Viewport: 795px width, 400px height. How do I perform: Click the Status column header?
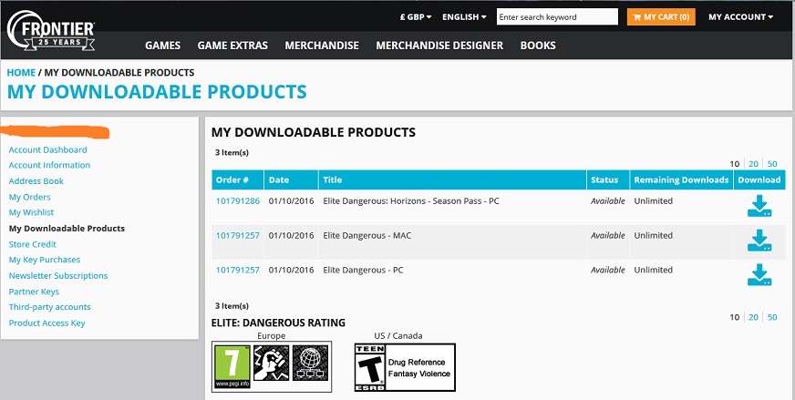(608, 180)
